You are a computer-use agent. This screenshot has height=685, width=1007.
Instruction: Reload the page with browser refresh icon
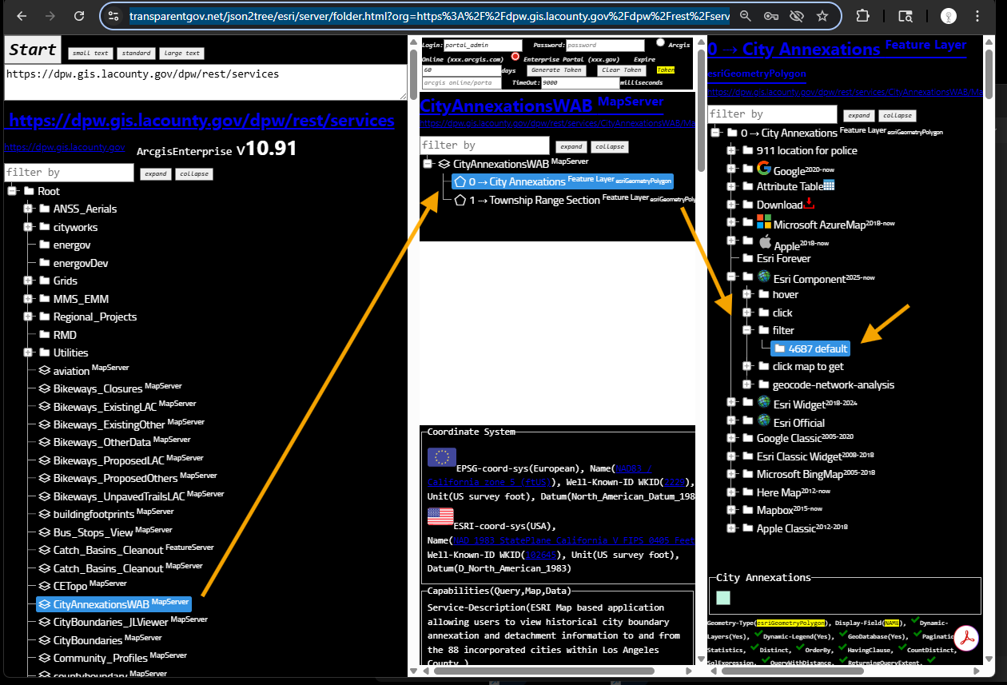click(x=78, y=16)
